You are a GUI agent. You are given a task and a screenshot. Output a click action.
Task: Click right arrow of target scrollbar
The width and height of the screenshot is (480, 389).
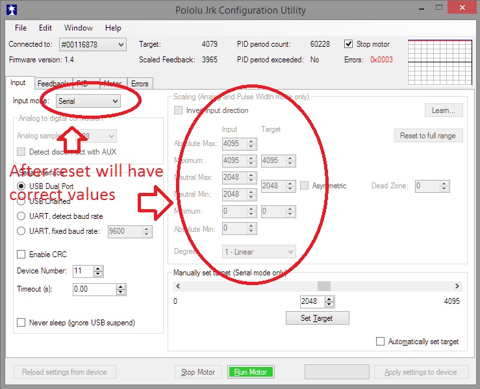pos(457,286)
